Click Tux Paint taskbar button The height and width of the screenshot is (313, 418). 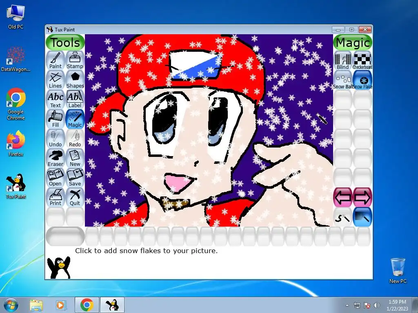pos(112,305)
